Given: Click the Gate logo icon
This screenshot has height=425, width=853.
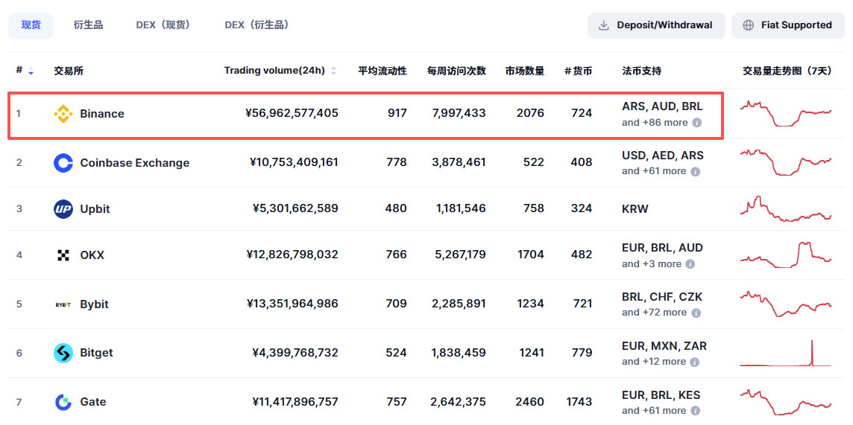Looking at the screenshot, I should click(x=63, y=402).
